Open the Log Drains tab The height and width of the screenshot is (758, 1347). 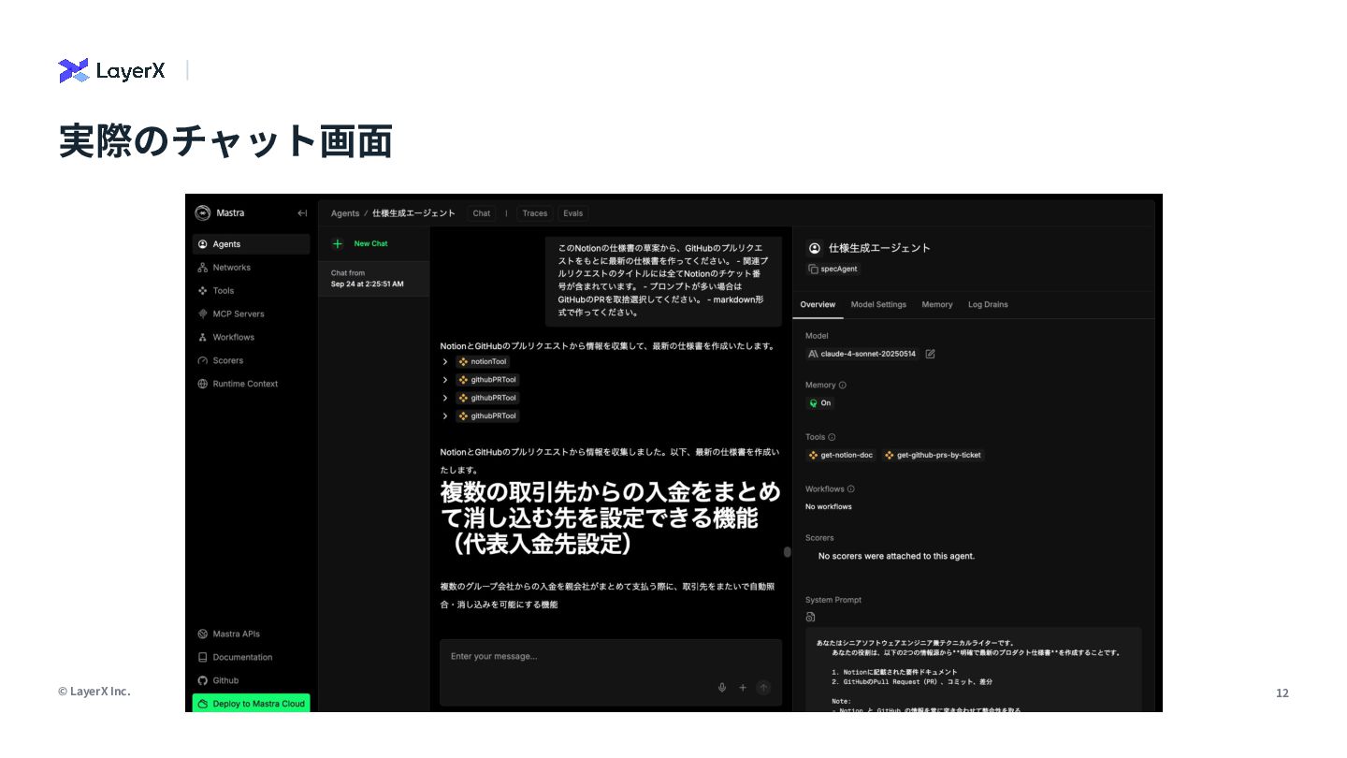pos(988,305)
